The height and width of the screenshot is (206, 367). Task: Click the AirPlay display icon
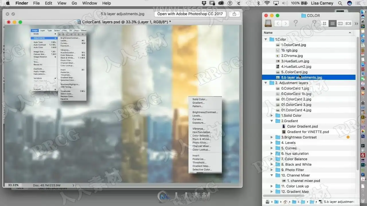pos(276,3)
